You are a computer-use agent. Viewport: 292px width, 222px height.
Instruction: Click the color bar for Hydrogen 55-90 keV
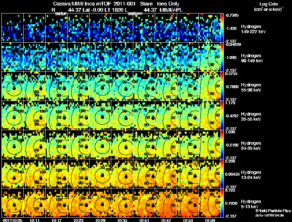point(222,86)
